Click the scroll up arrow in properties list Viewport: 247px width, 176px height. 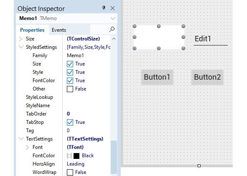point(114,39)
